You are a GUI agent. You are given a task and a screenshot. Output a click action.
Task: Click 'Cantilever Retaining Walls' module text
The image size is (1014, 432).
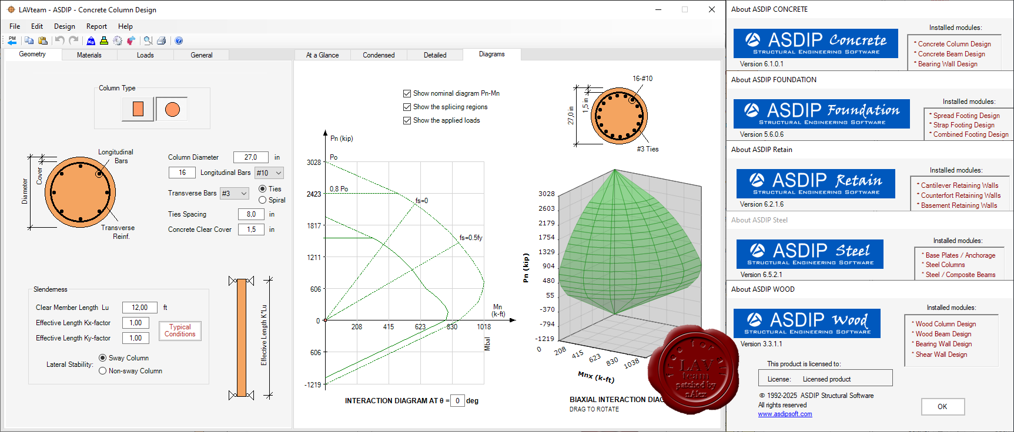[x=960, y=185]
